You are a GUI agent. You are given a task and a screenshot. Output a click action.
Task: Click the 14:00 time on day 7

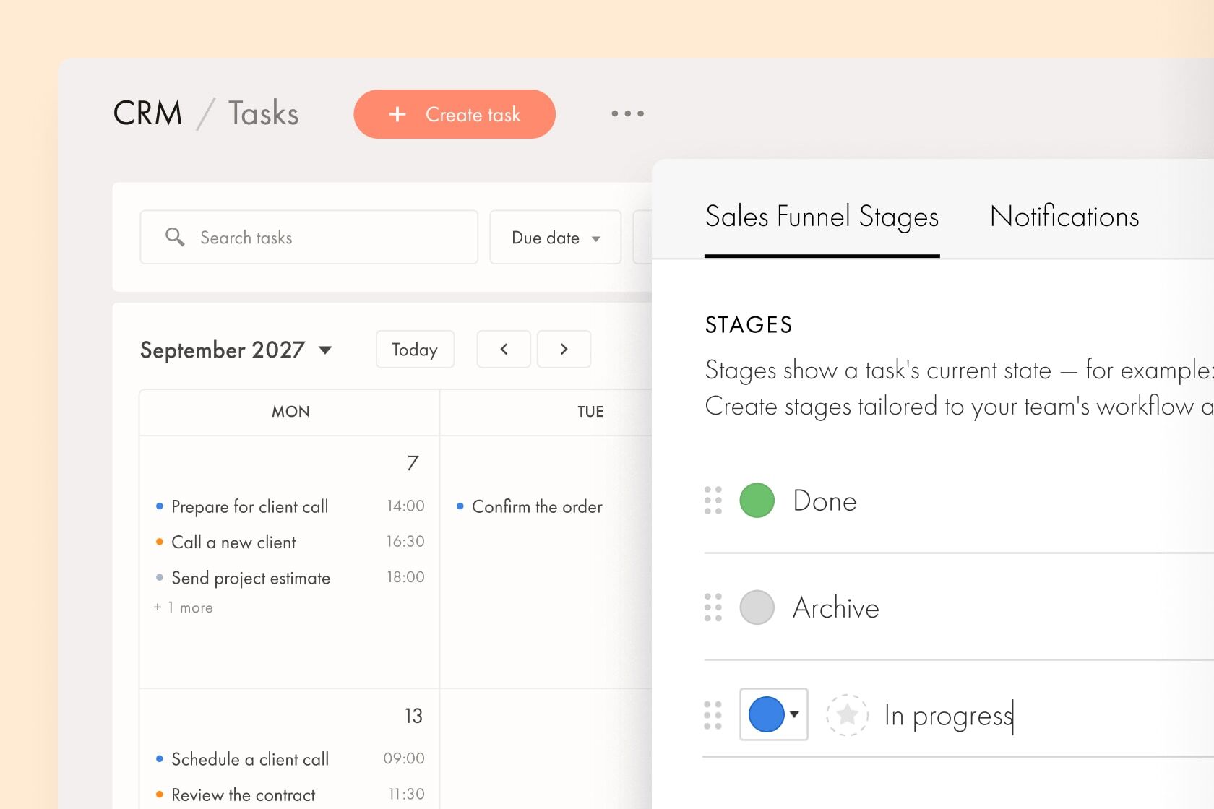click(405, 506)
